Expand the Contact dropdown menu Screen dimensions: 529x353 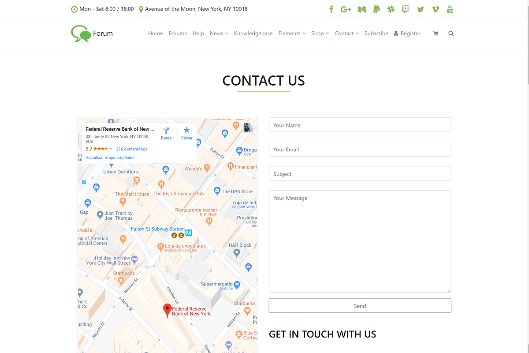click(x=346, y=34)
